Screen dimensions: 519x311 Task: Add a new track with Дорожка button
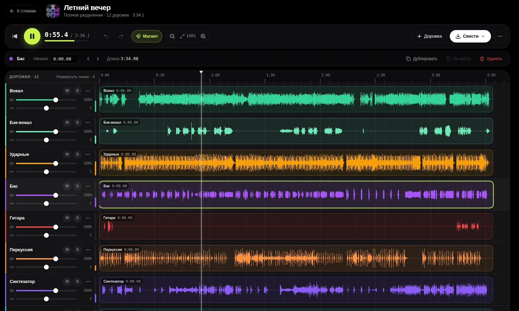429,36
